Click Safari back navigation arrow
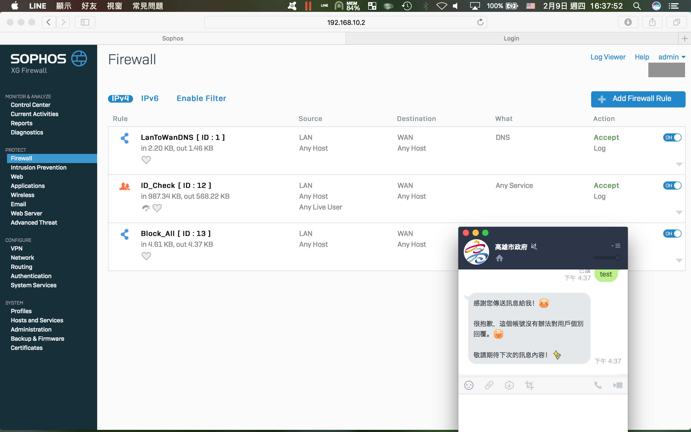691x432 pixels. [49, 22]
